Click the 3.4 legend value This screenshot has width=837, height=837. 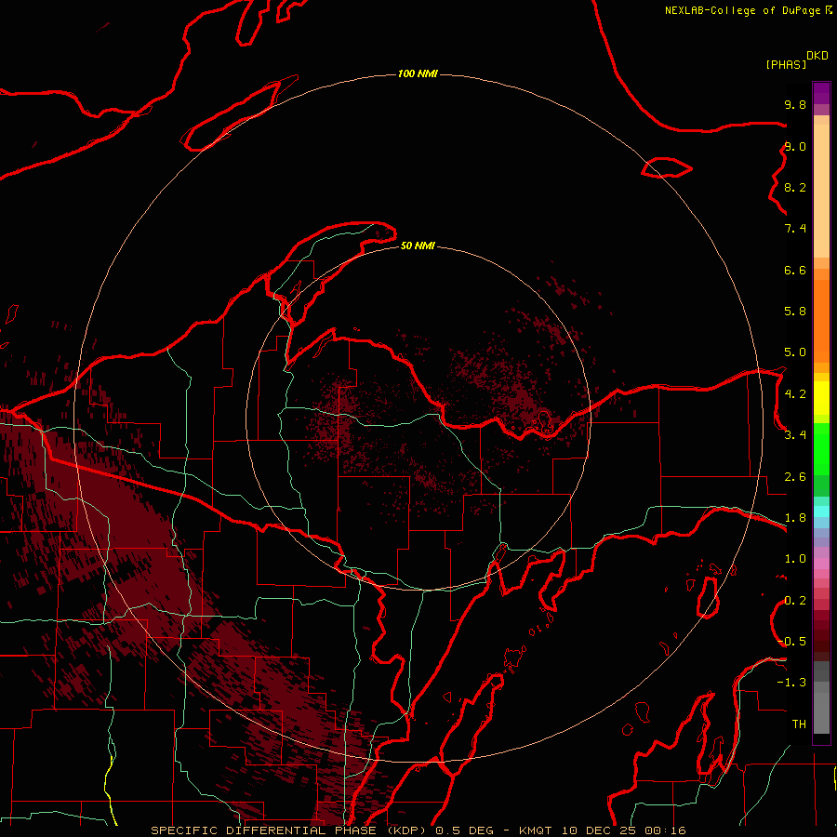coord(795,435)
